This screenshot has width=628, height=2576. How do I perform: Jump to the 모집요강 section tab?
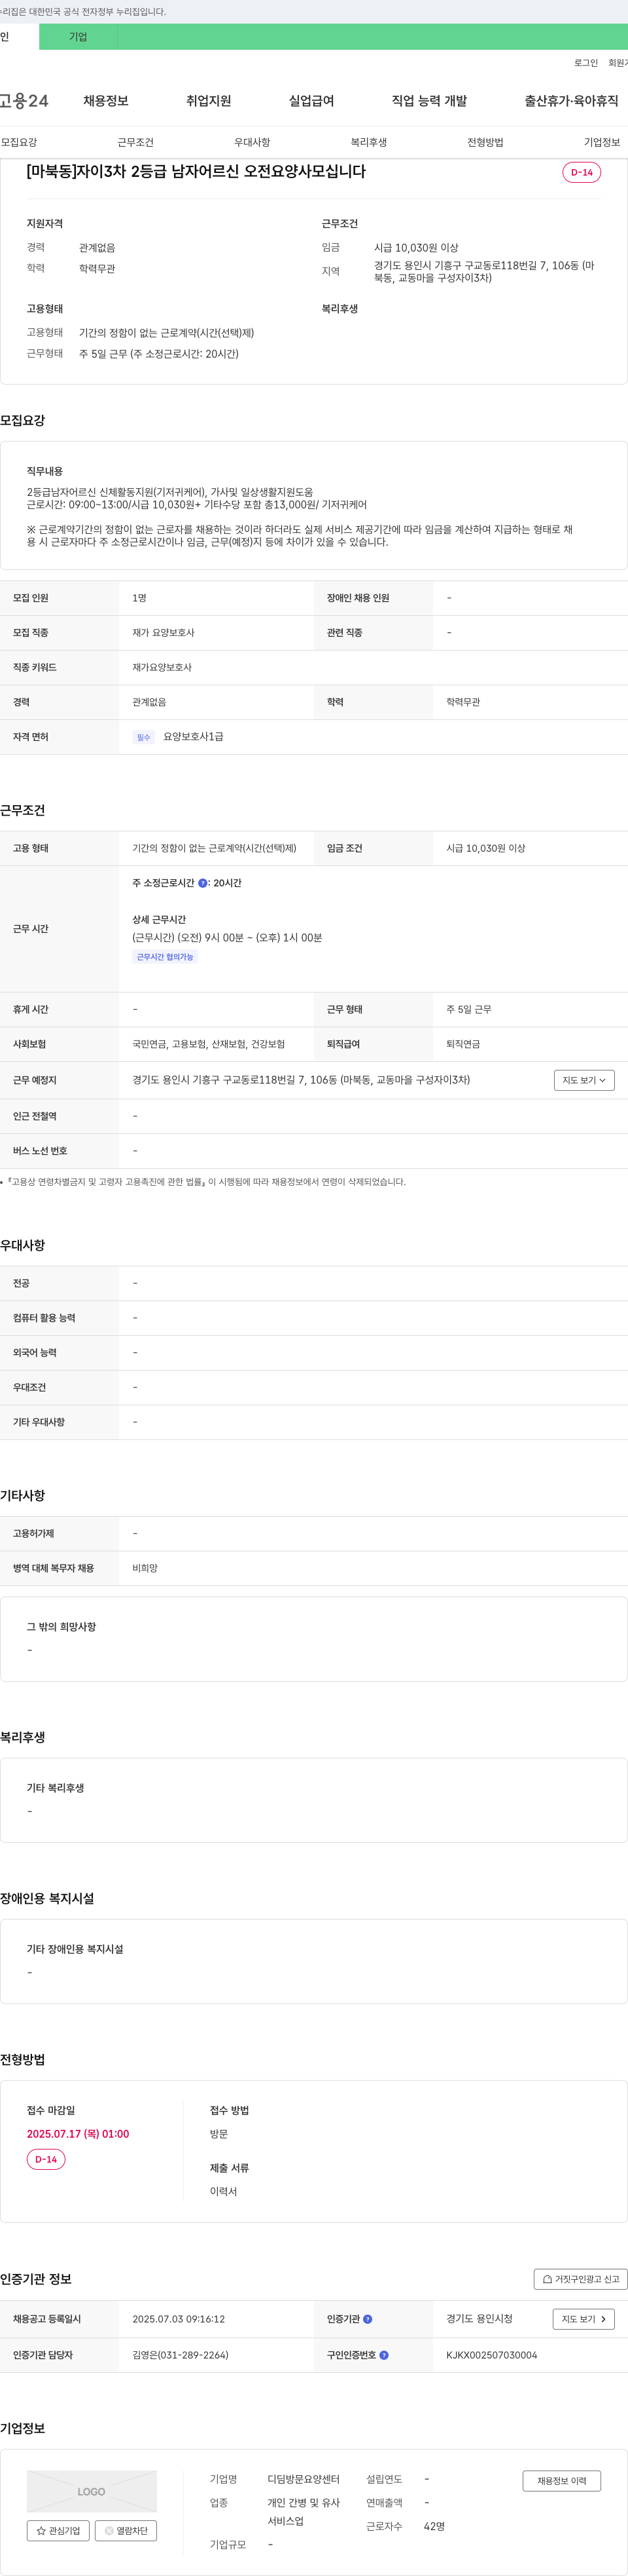(x=19, y=142)
